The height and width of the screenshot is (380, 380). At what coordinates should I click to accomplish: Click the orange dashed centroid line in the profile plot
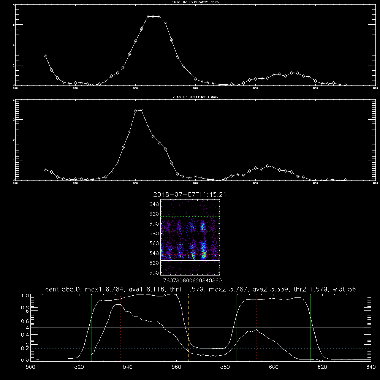point(188,328)
